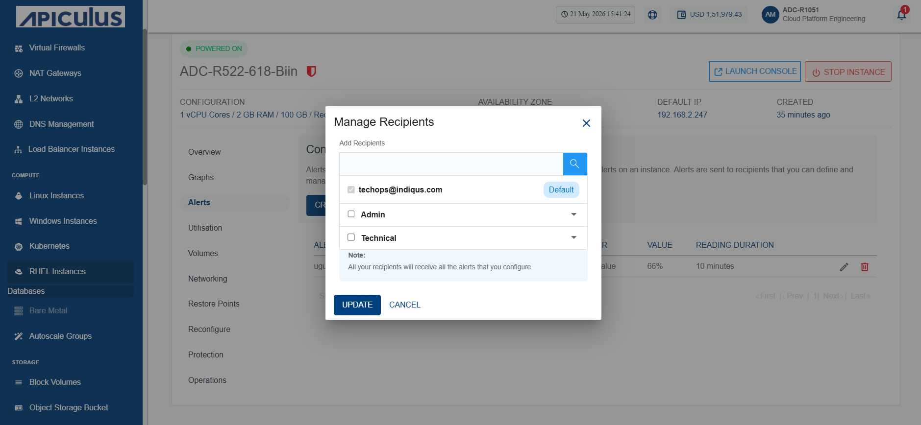Click the VALUE column header

coord(660,245)
